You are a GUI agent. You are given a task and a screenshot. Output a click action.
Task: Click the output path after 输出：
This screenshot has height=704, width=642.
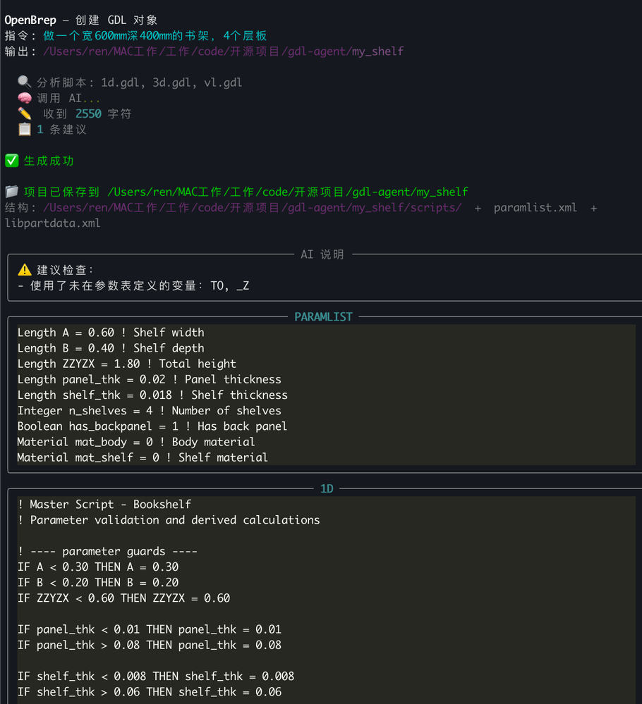[x=223, y=51]
